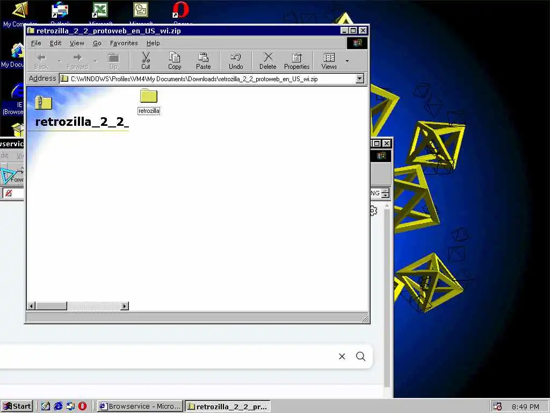
Task: Open the View menu in zip window
Action: [77, 43]
